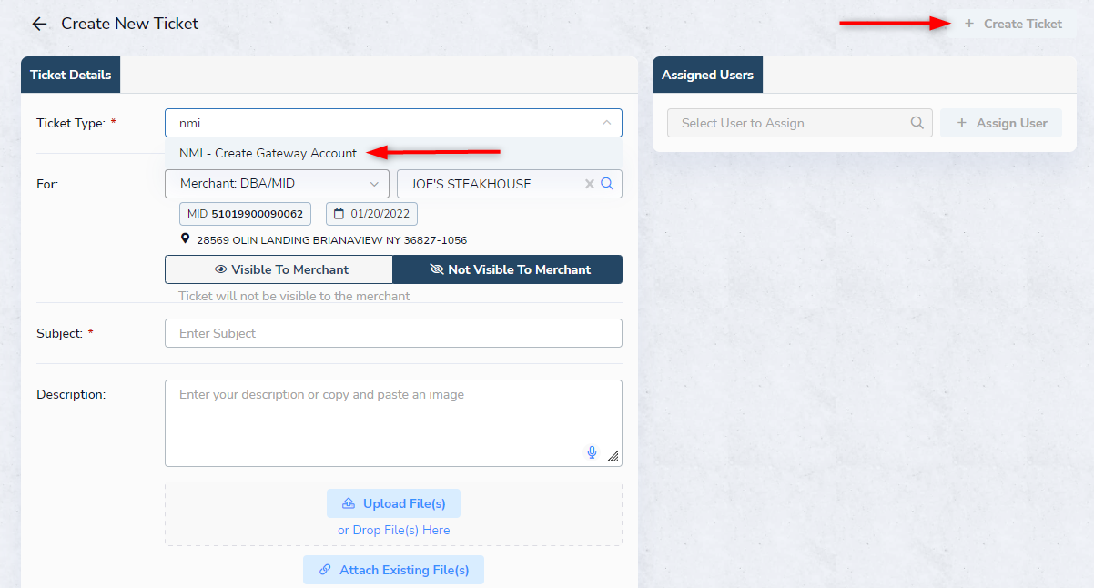
Task: Click the magnifier icon beside JOE'S STEAKHOUSE
Action: pyautogui.click(x=607, y=184)
